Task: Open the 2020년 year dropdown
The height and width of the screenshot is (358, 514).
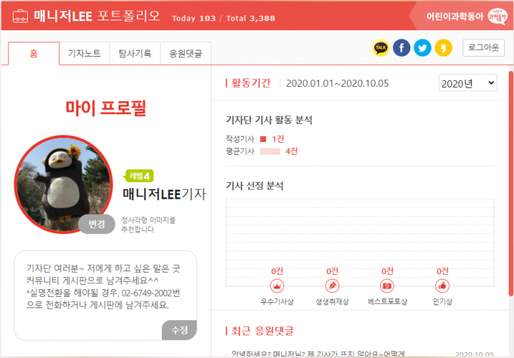Action: tap(467, 82)
